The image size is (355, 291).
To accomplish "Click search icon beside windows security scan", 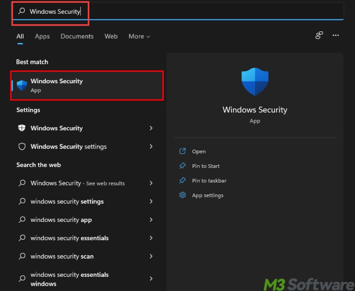I will click(x=22, y=256).
